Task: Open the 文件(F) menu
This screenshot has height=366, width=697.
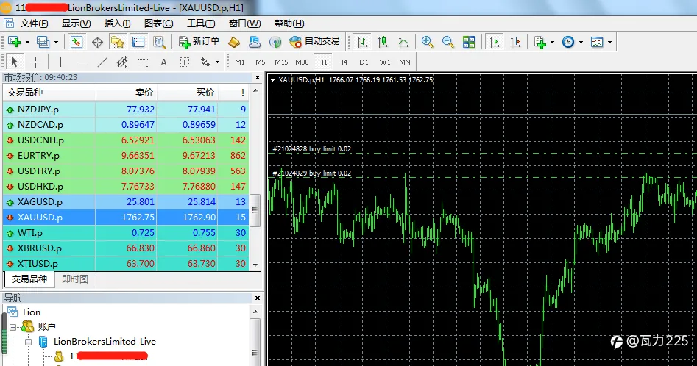Action: tap(34, 24)
